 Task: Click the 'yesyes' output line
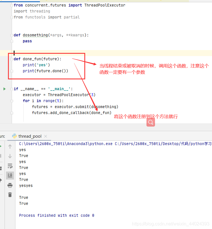tap(26, 186)
